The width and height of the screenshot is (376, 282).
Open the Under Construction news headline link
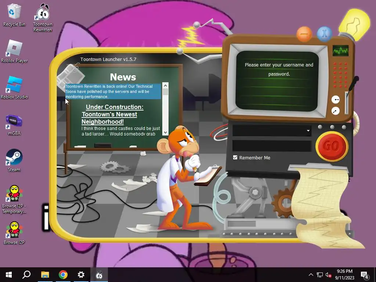pyautogui.click(x=112, y=114)
